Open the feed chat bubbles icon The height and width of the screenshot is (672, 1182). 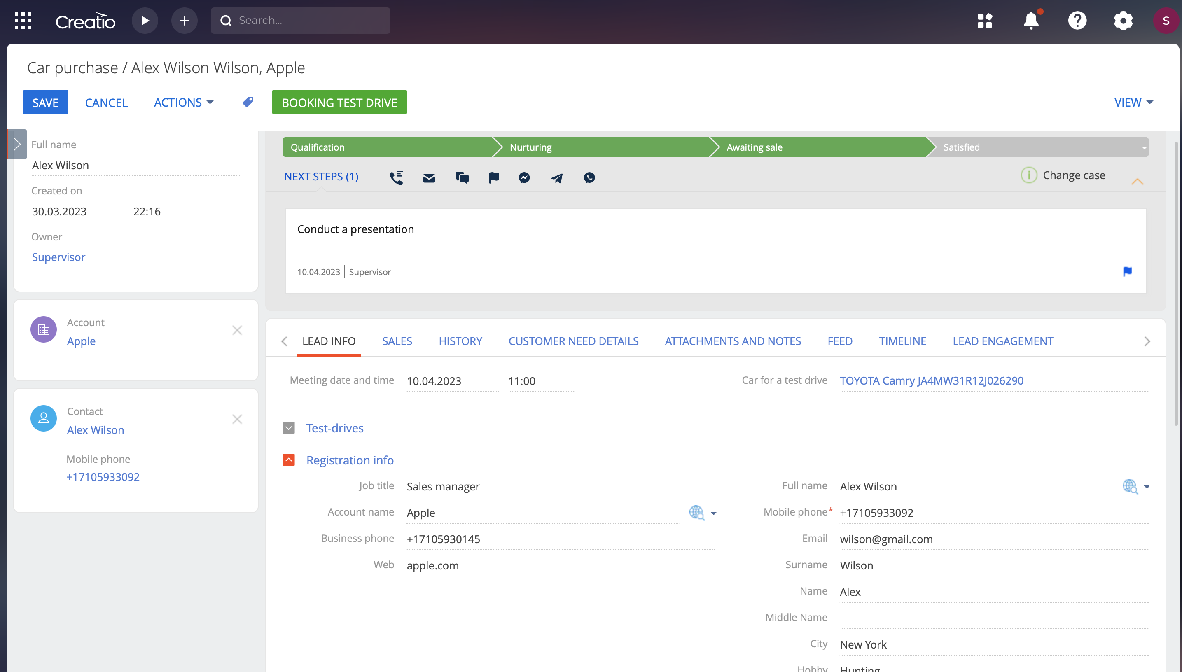[462, 178]
